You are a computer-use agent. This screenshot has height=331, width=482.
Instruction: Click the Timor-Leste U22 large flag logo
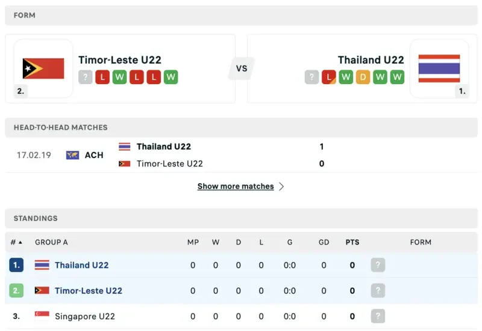tap(43, 68)
